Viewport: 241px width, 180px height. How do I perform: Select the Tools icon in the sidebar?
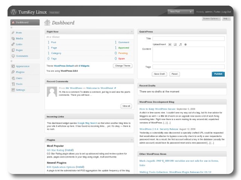pyautogui.click(x=13, y=84)
